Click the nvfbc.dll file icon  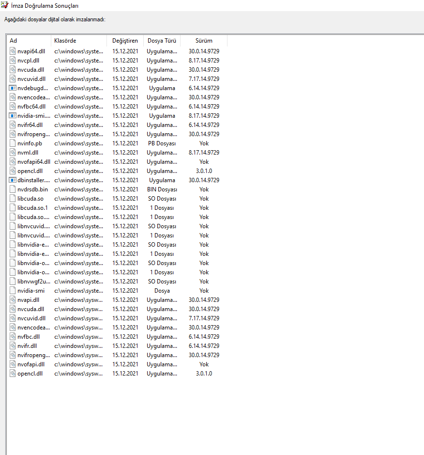tap(13, 337)
